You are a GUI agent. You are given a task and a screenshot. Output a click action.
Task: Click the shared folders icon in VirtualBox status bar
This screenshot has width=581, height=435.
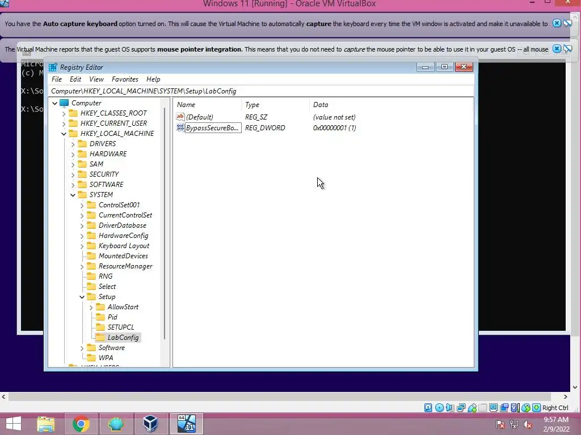[x=482, y=408]
